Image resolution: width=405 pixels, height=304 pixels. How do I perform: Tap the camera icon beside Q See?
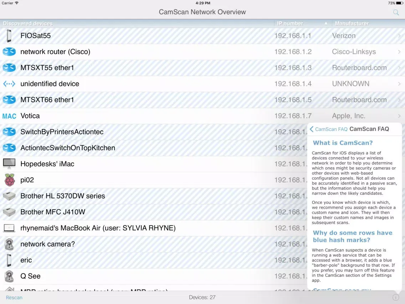tap(9, 276)
